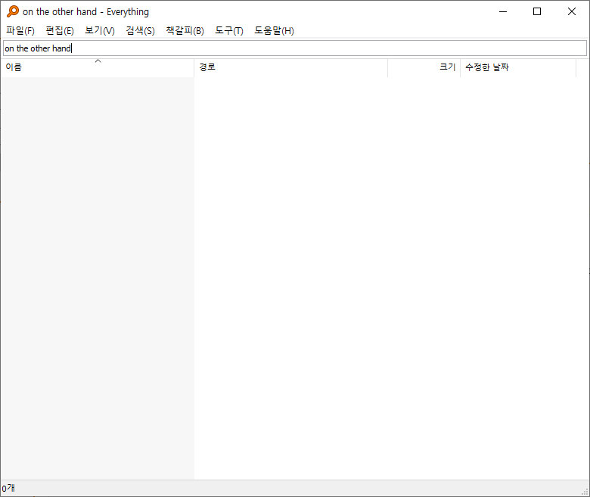Click the 0개 status bar text
The image size is (590, 497).
[8, 489]
